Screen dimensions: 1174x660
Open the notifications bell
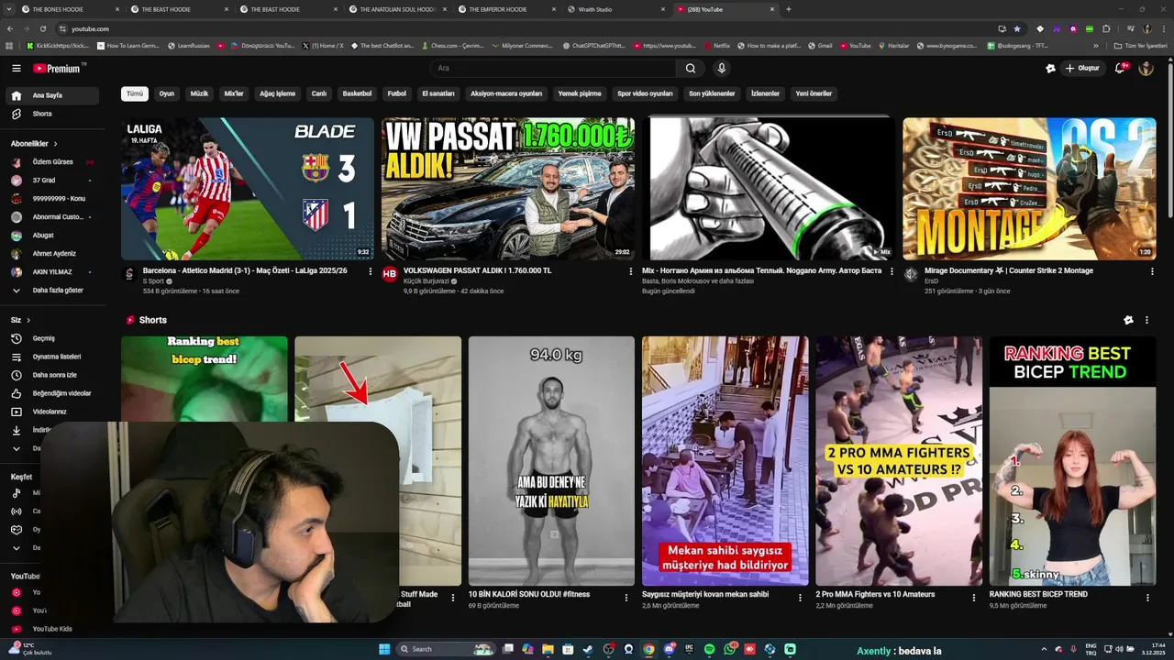1120,68
